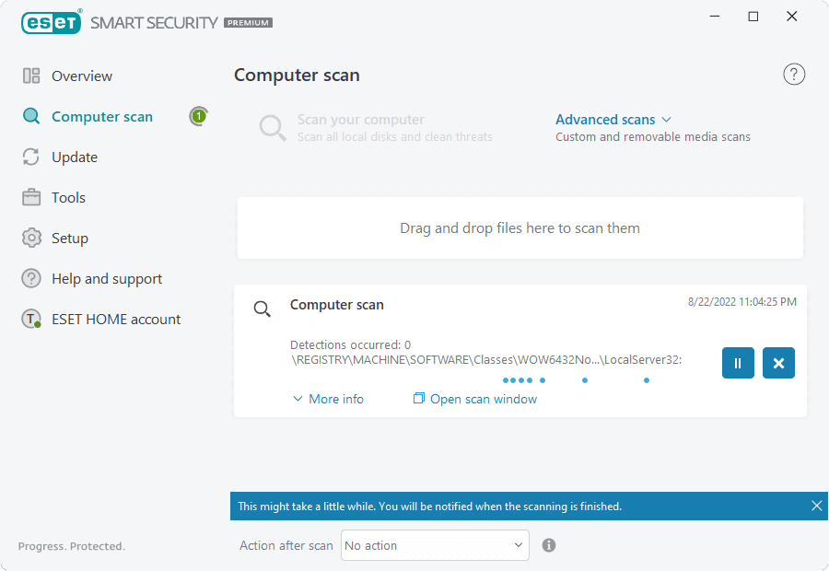Pause the running computer scan

click(x=738, y=363)
